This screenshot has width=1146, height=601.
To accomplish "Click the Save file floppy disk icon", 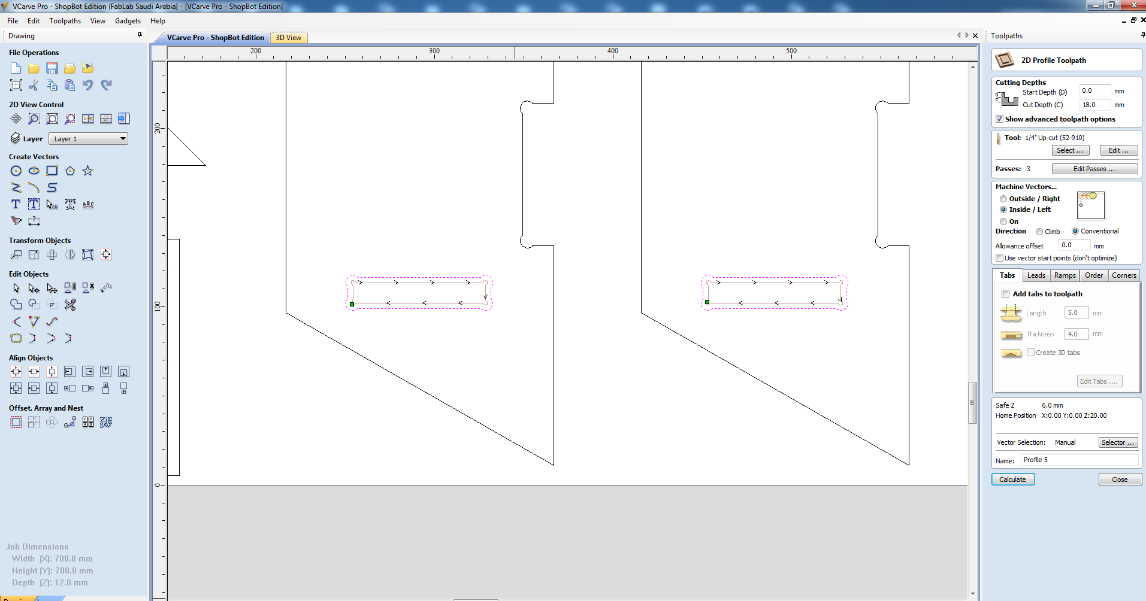I will [x=52, y=68].
